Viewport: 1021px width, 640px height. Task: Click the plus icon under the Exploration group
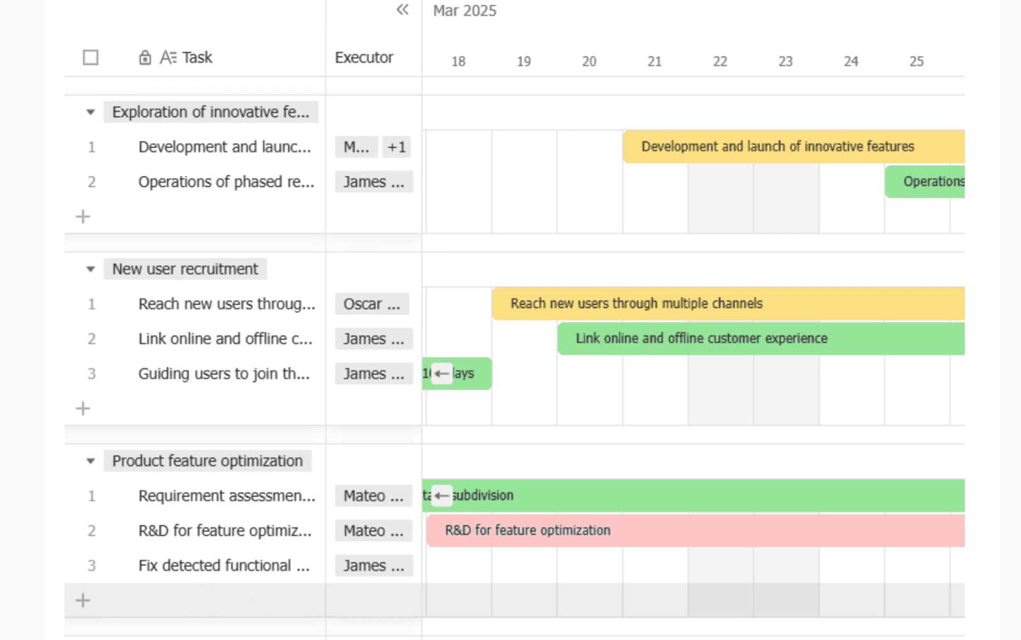82,216
